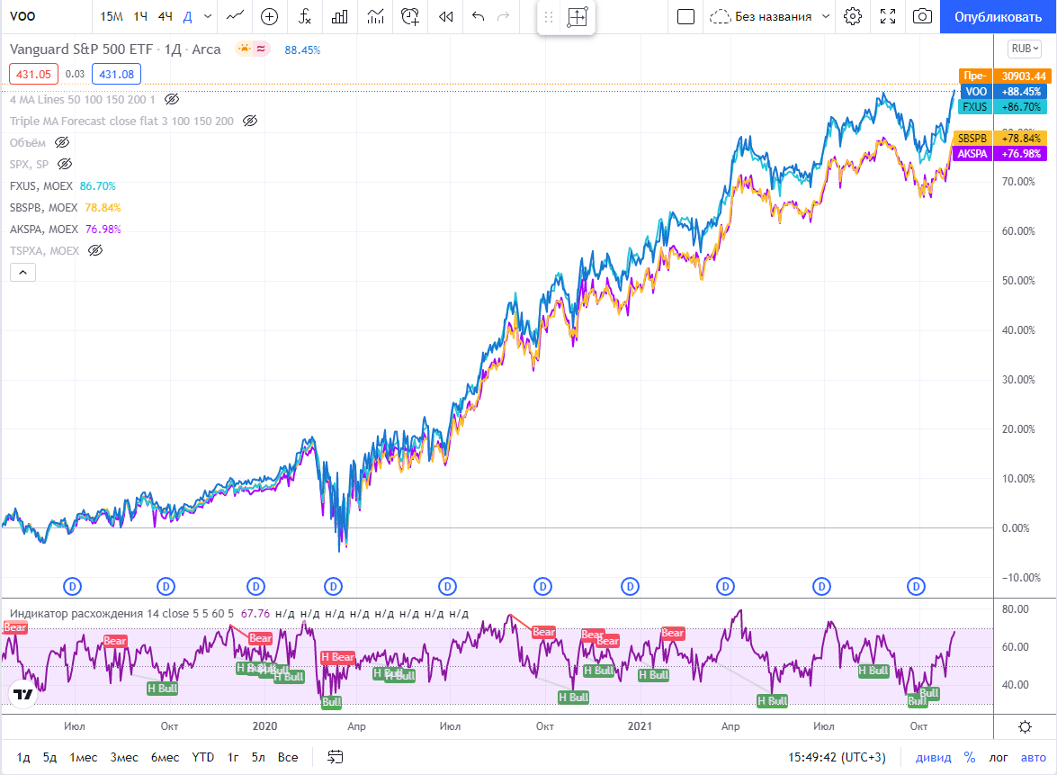Toggle дивид dividend adjustment
The width and height of the screenshot is (1057, 775).
point(933,758)
